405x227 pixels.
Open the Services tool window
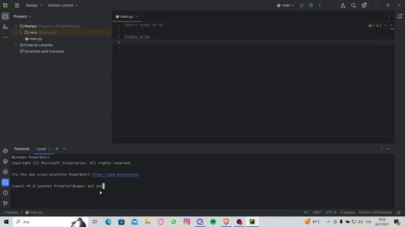pos(5,172)
